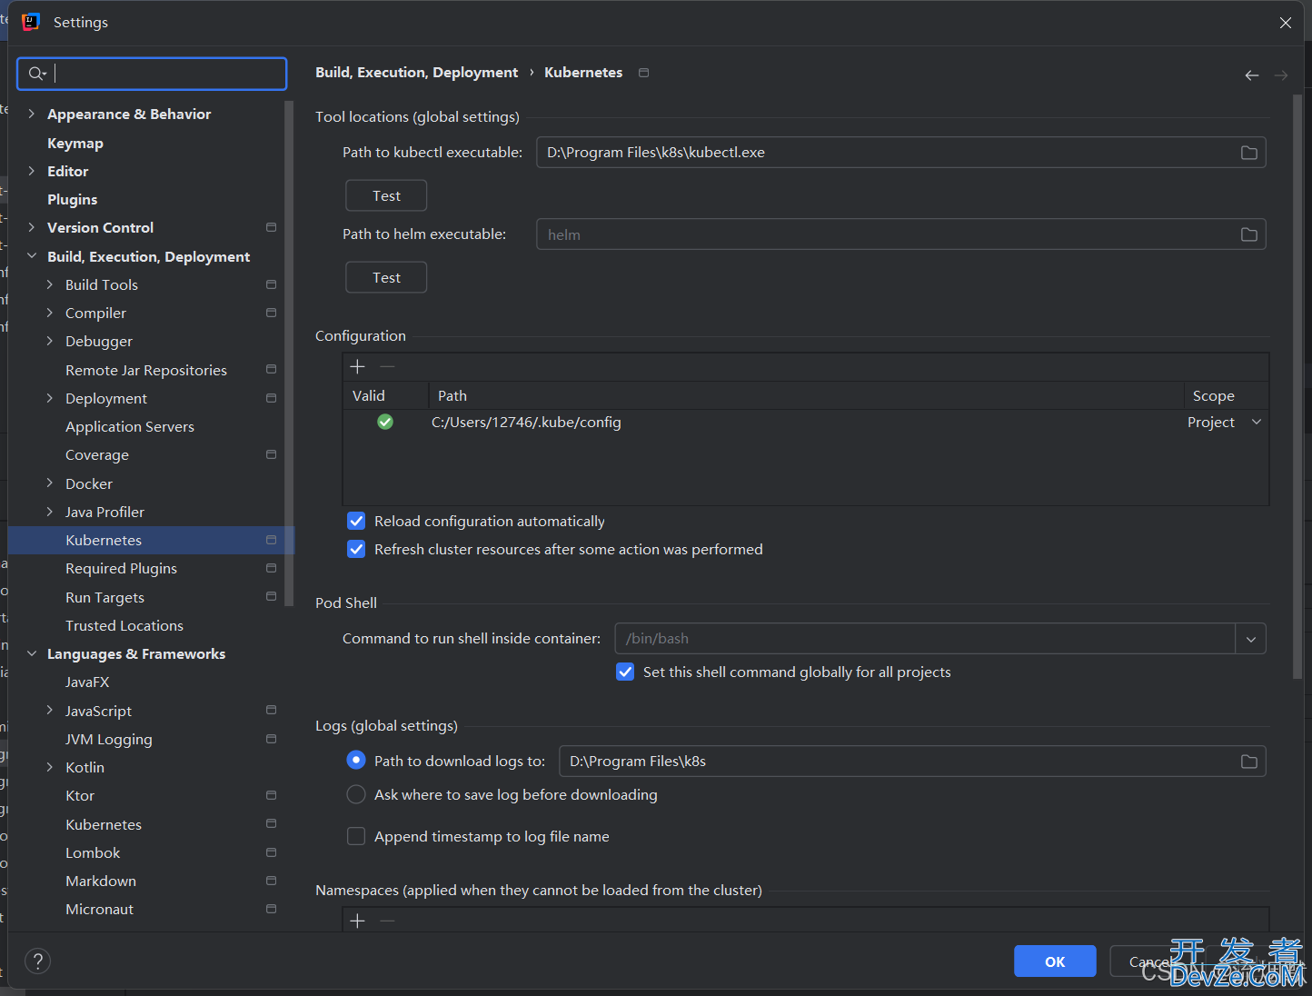
Task: Expand the Docker node
Action: (50, 483)
